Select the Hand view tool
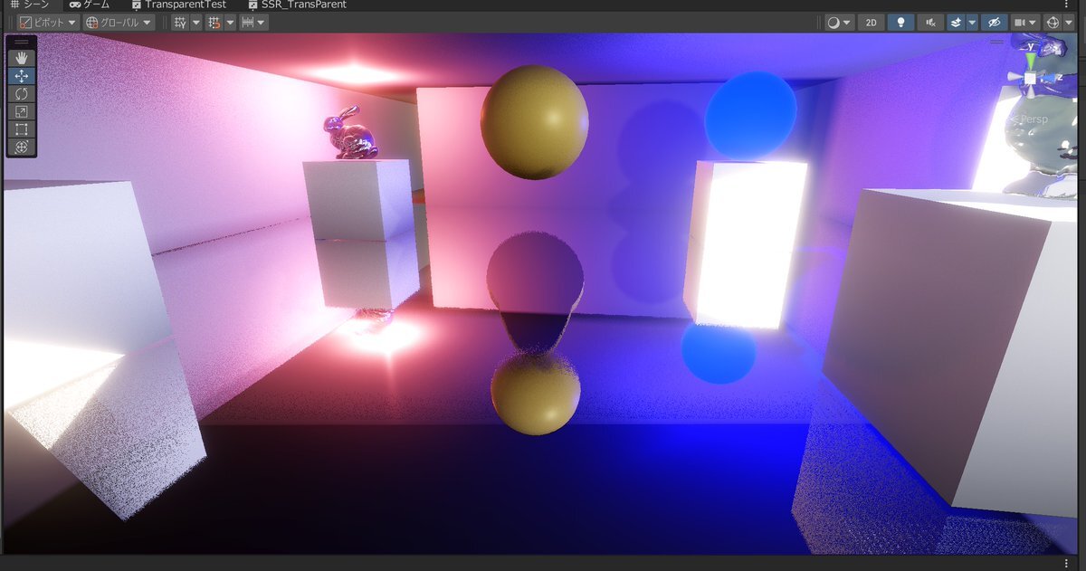The height and width of the screenshot is (571, 1086). 21,58
